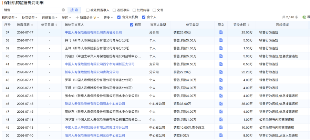
Task: Uncheck 含个人 option
Action: click(x=144, y=17)
